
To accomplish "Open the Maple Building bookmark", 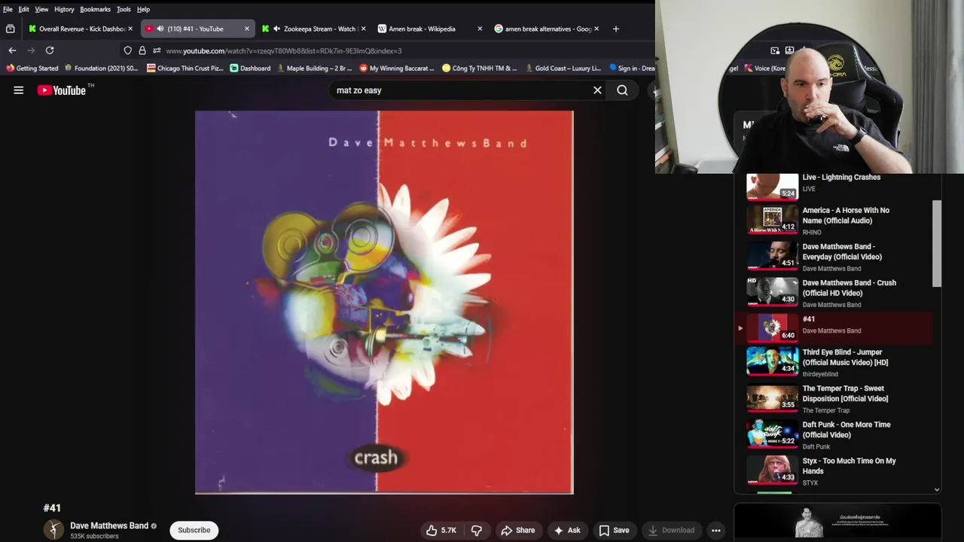I will 314,69.
